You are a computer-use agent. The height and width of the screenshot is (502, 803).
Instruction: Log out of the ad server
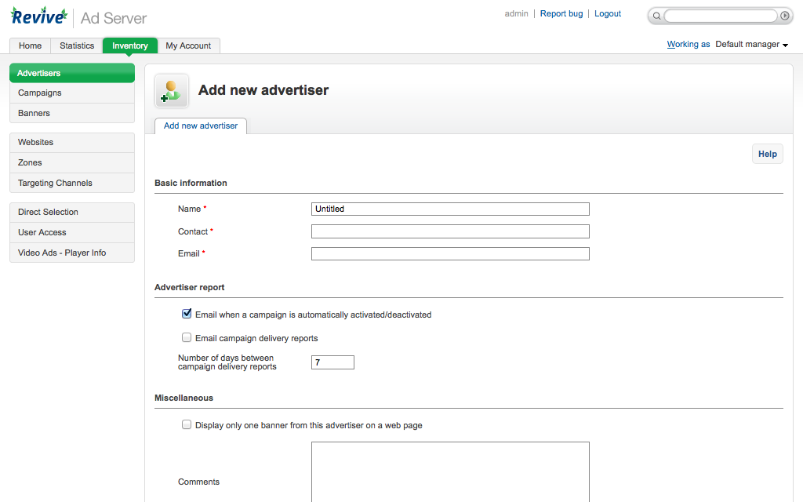[607, 13]
